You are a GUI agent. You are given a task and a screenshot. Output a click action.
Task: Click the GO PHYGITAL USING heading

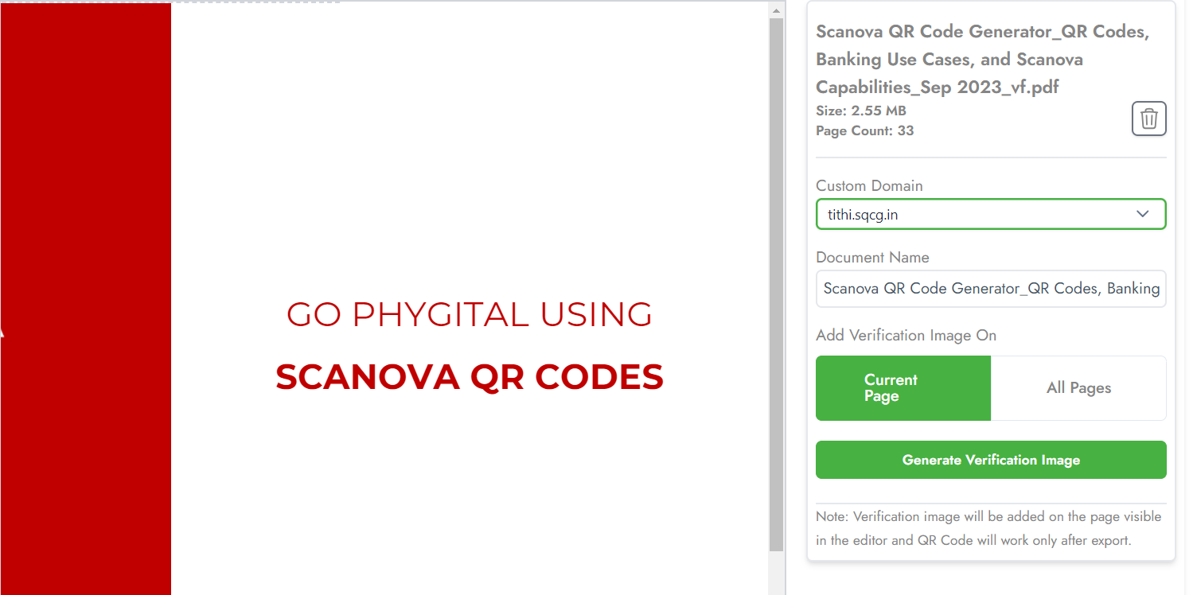pyautogui.click(x=470, y=315)
